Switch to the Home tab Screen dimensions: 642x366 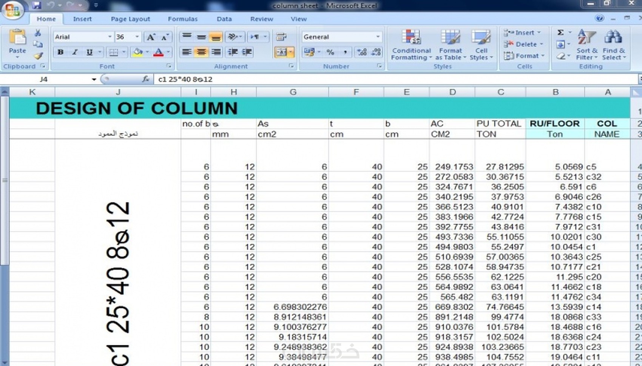(46, 19)
